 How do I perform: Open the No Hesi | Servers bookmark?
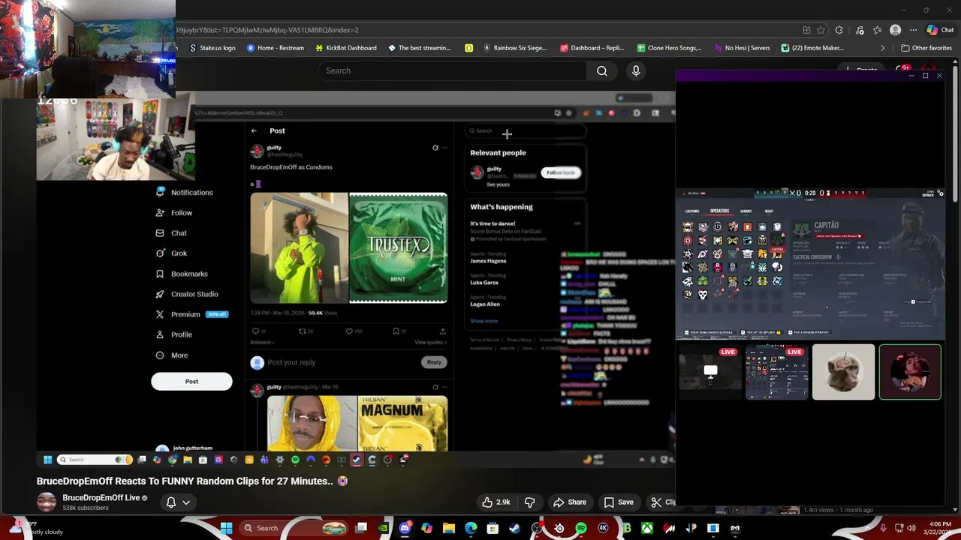coord(742,48)
